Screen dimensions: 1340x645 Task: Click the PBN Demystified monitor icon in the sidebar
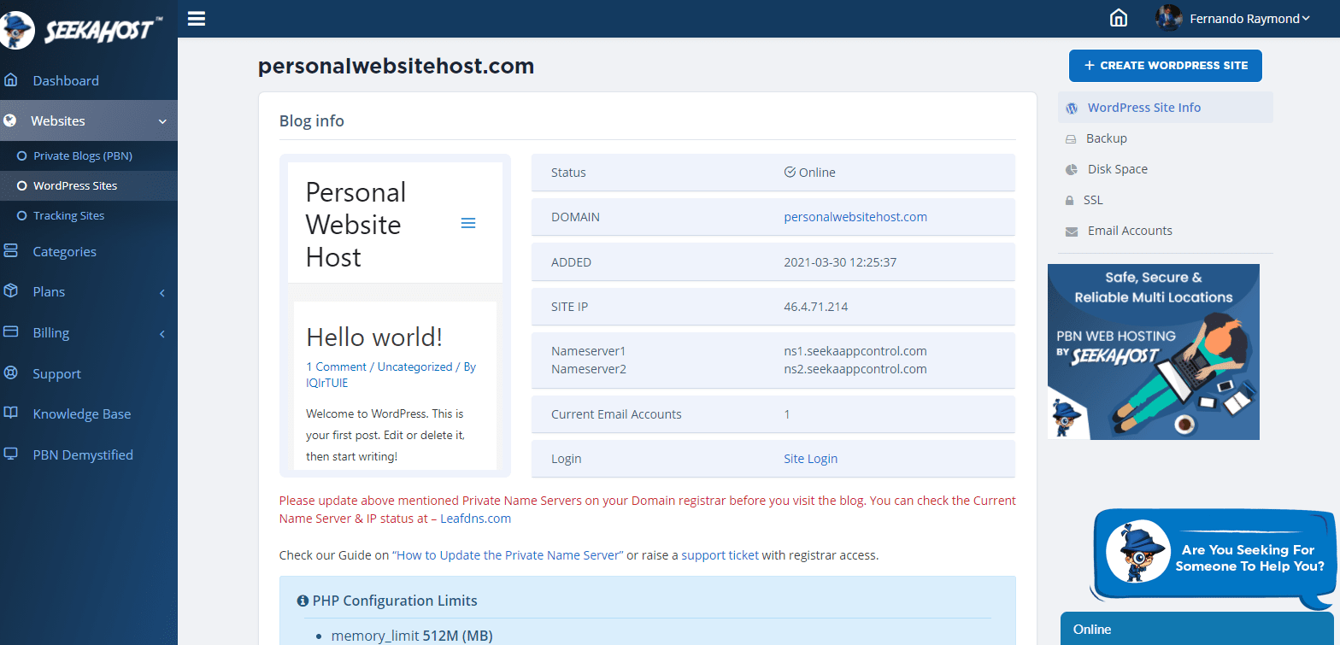click(10, 454)
